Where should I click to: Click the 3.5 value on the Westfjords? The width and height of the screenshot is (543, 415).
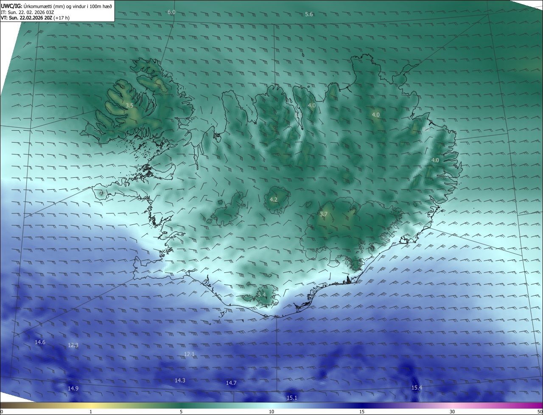click(x=130, y=105)
